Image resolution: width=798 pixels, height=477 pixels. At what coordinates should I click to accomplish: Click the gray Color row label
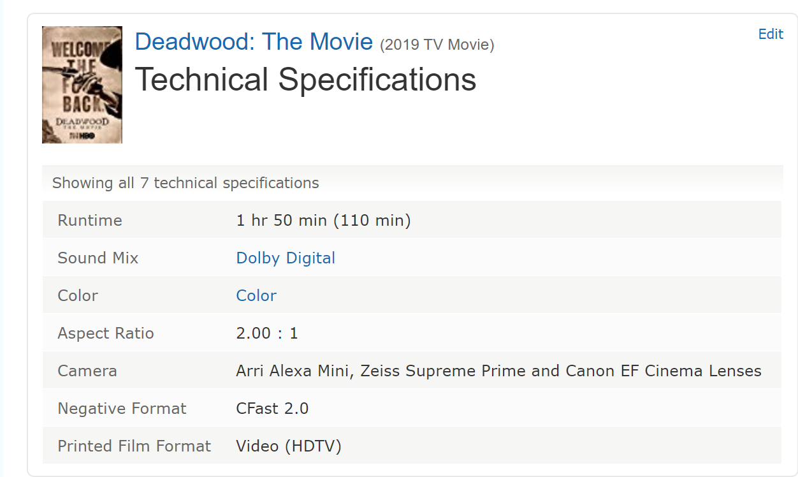click(x=78, y=295)
